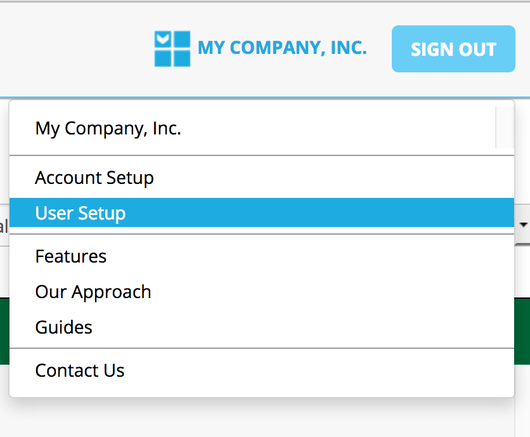The image size is (530, 437).
Task: Click the Contact Us menu entry
Action: pyautogui.click(x=80, y=370)
